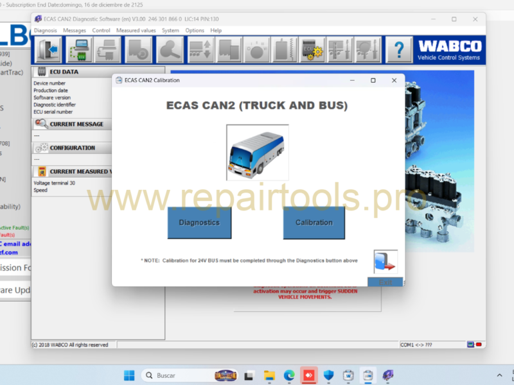This screenshot has width=514, height=385.
Task: Open the Windows Start menu
Action: click(129, 375)
